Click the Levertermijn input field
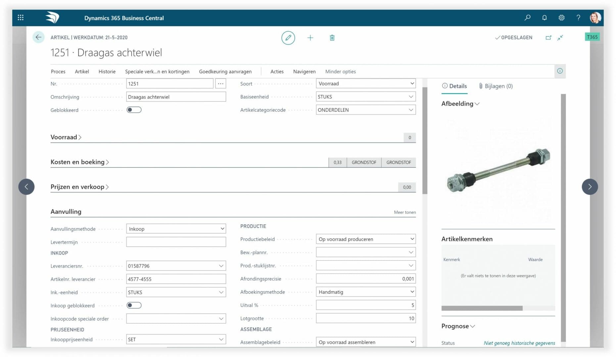This screenshot has height=357, width=616. [176, 242]
